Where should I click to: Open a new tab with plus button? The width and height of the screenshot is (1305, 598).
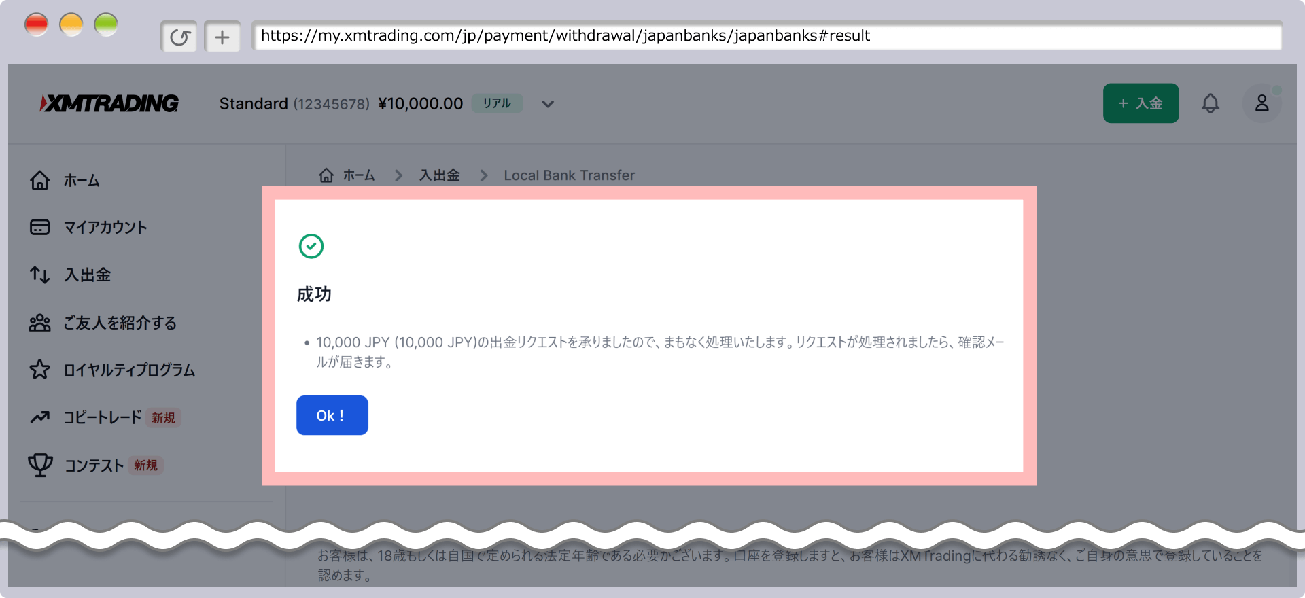coord(222,37)
